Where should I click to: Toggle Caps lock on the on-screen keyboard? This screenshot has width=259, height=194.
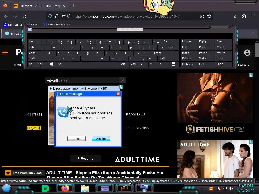(37, 53)
